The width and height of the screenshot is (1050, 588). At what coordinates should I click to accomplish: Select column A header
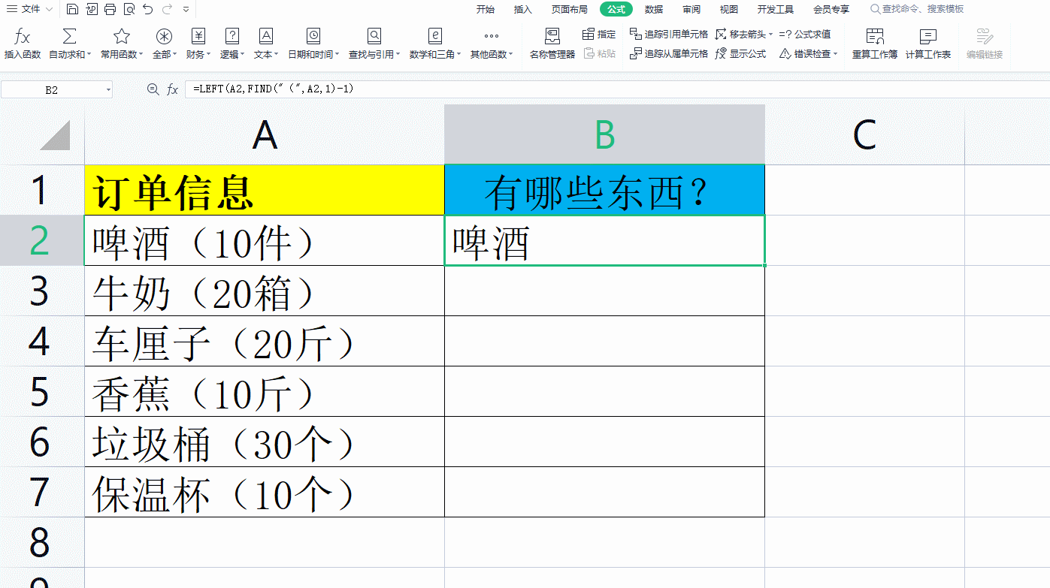tap(265, 134)
